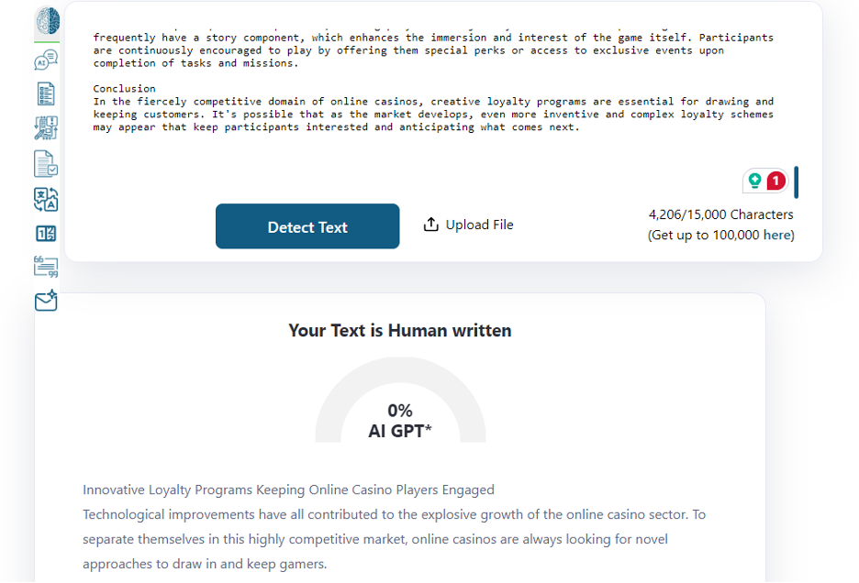This screenshot has width=859, height=583.
Task: Click the upload arrow icon
Action: point(431,225)
